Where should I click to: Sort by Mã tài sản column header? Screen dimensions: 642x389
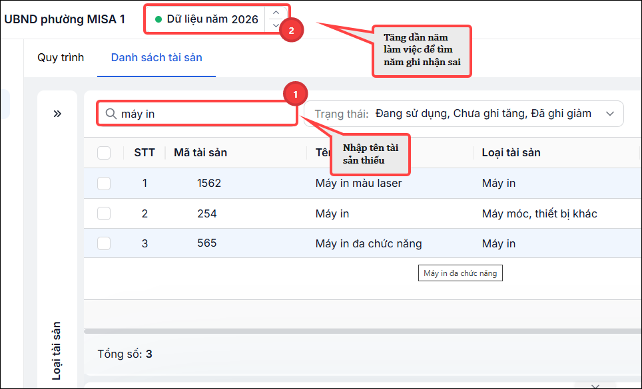[200, 153]
